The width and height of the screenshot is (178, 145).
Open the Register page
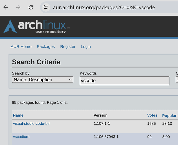[68, 46]
